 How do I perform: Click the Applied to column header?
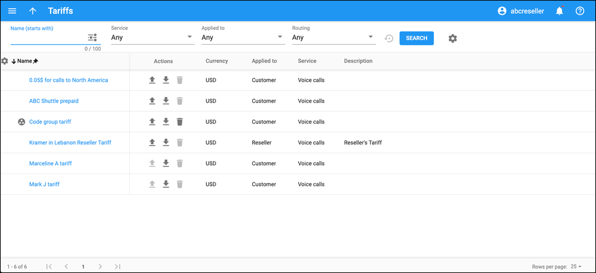click(x=264, y=61)
